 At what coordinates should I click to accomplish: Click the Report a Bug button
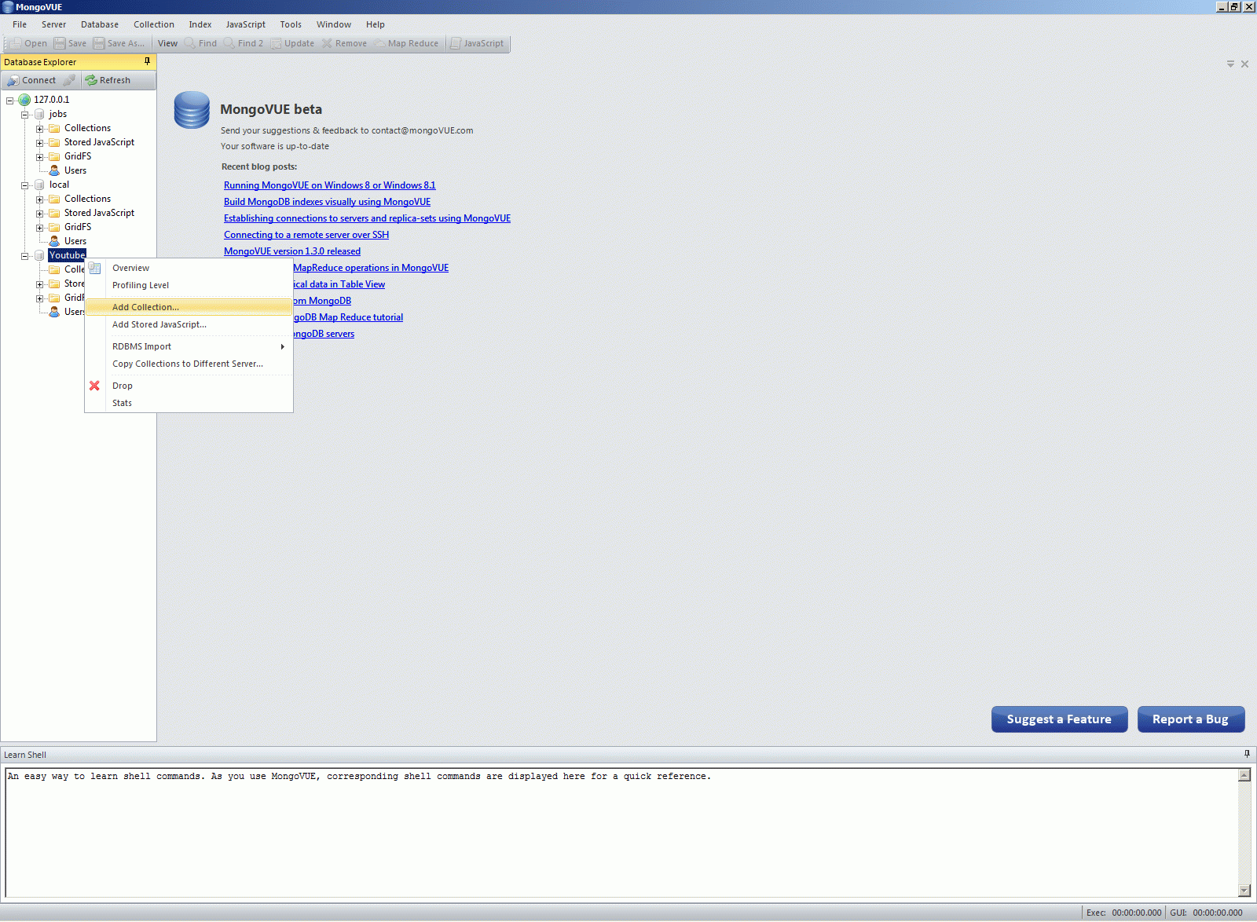[1190, 719]
